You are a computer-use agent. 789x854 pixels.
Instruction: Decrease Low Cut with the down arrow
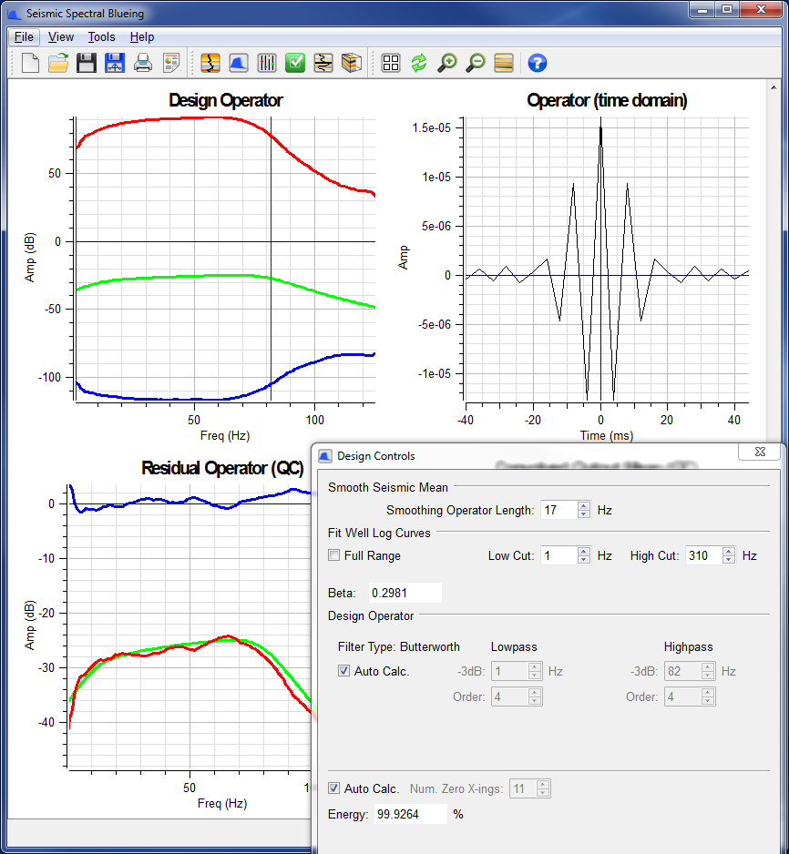584,560
